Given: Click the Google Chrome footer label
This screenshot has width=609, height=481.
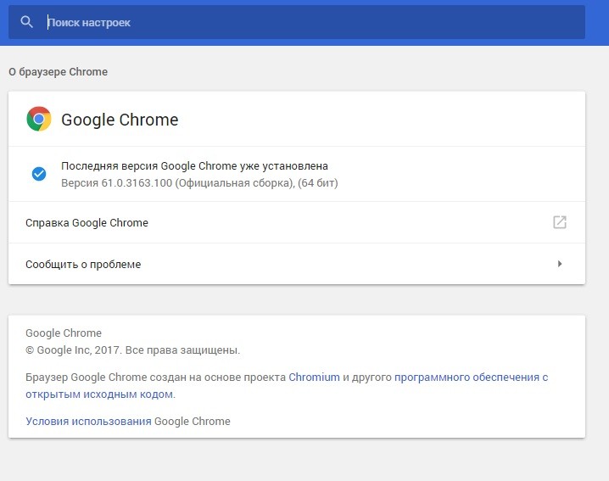Looking at the screenshot, I should 64,333.
